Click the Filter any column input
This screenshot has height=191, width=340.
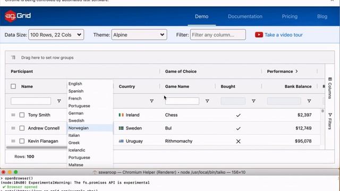pyautogui.click(x=218, y=35)
